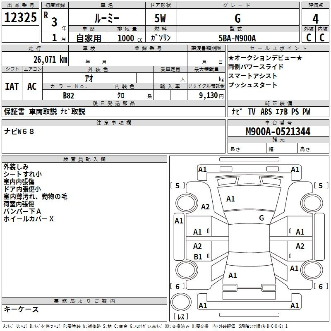The height and width of the screenshot is (331, 331).
Task: Click the model code 5BA-M900A
Action: click(237, 38)
